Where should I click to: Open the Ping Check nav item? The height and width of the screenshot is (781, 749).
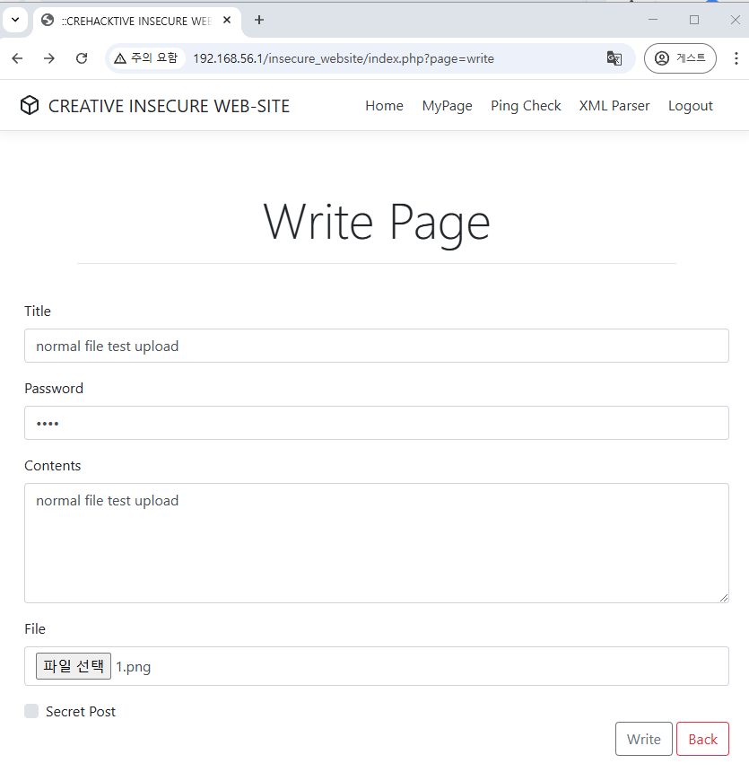(526, 106)
